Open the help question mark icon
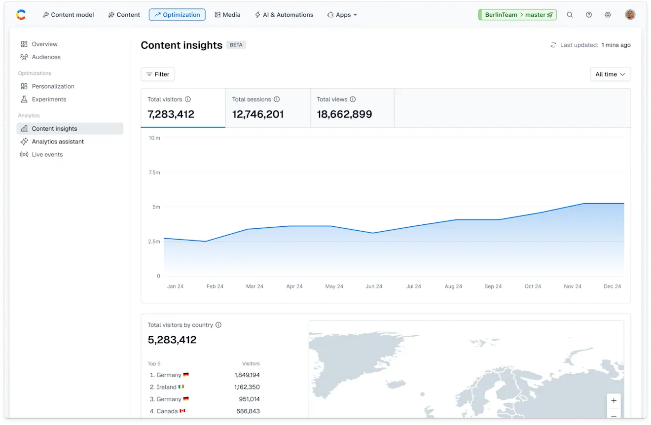 [x=588, y=15]
